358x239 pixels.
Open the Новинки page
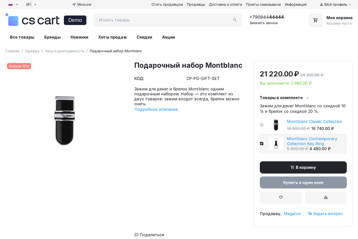[79, 37]
